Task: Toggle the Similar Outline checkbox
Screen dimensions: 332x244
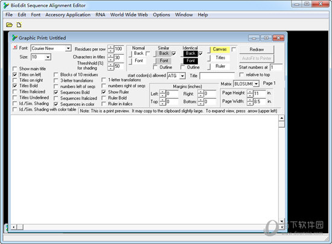Action: (155, 67)
